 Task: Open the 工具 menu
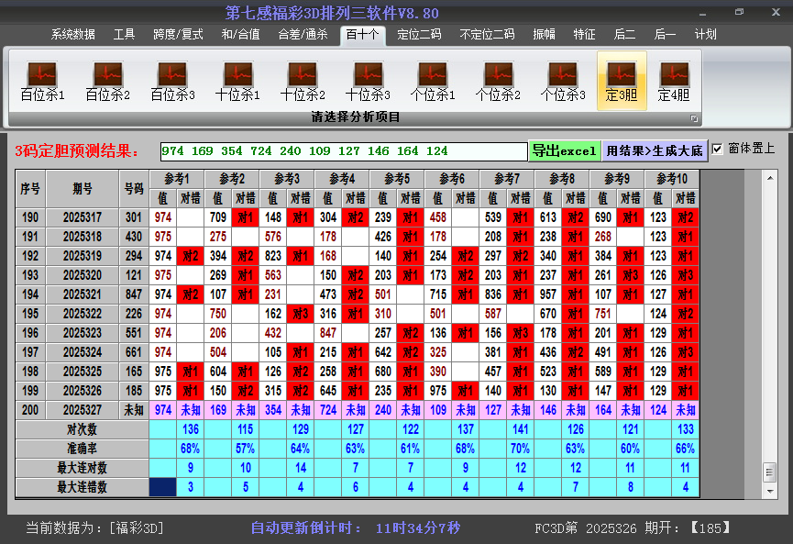coord(125,34)
